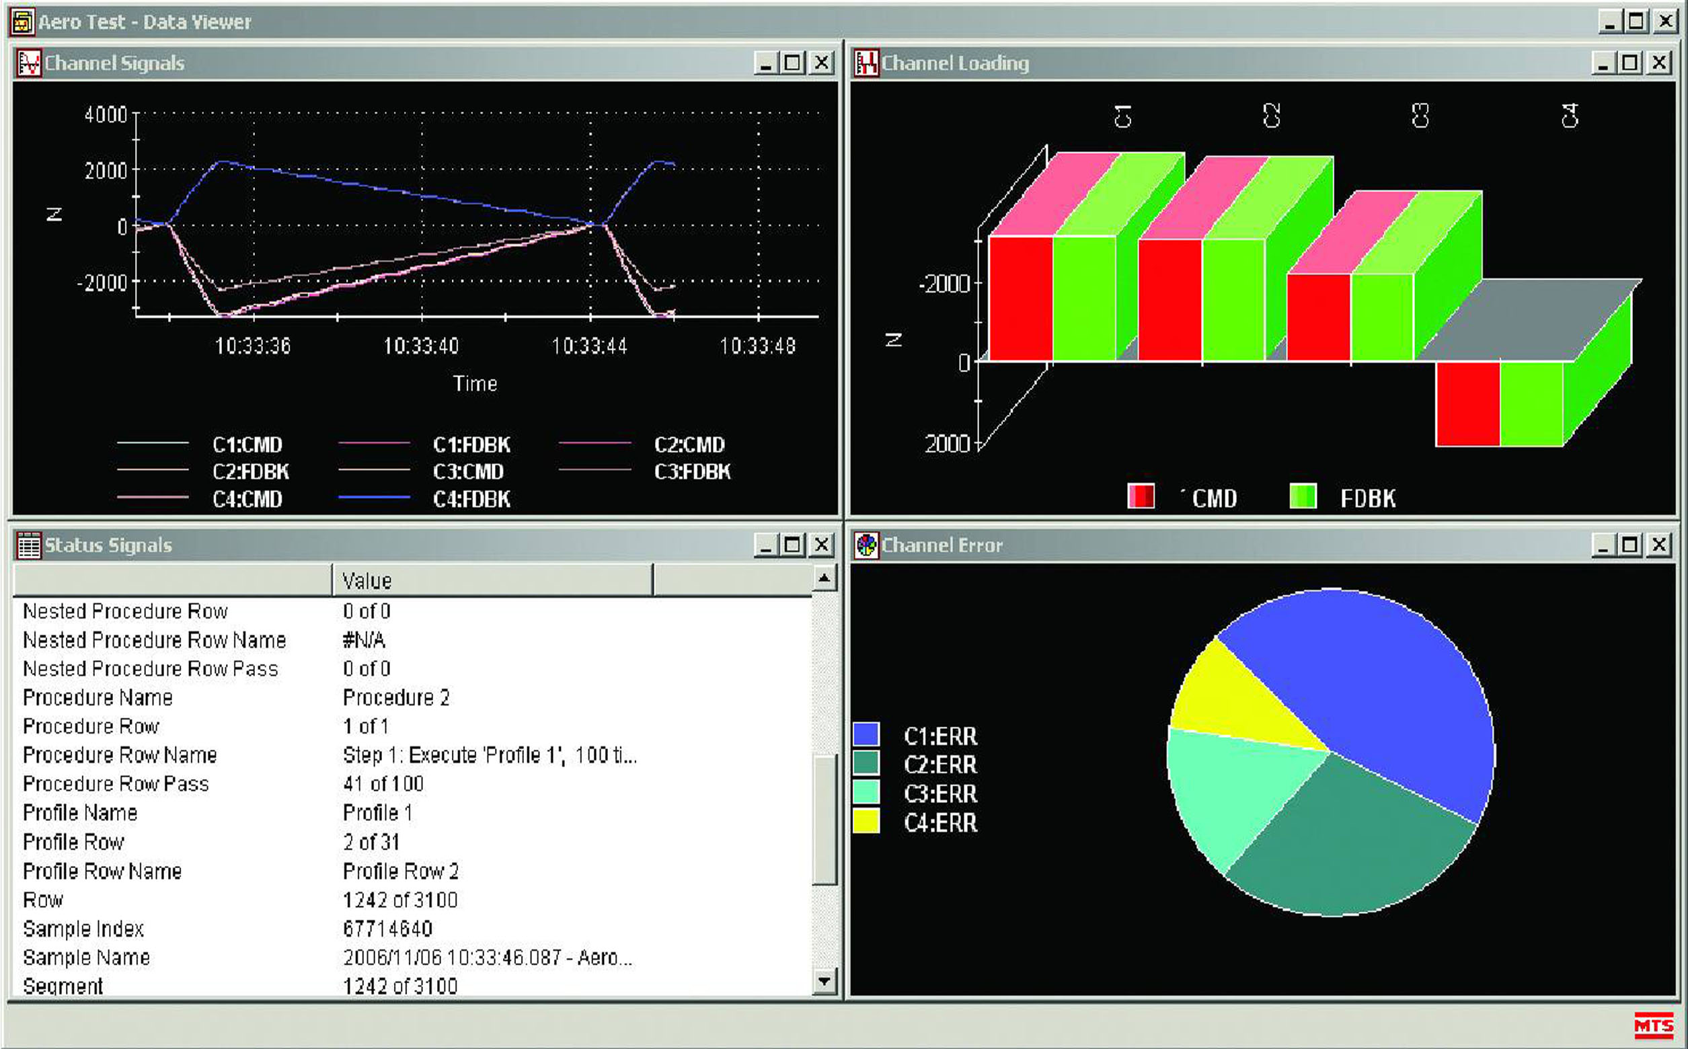Click the Channel Signals window icon
1688x1049 pixels.
[28, 63]
